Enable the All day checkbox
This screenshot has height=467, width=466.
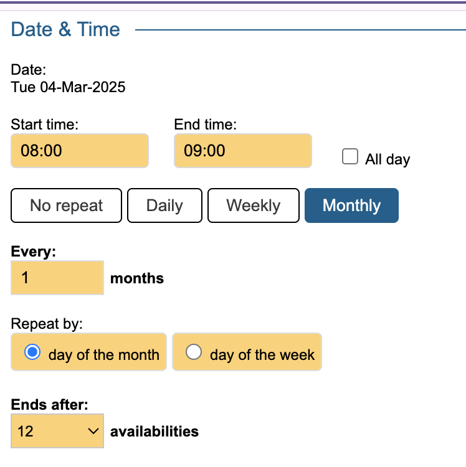(x=350, y=157)
